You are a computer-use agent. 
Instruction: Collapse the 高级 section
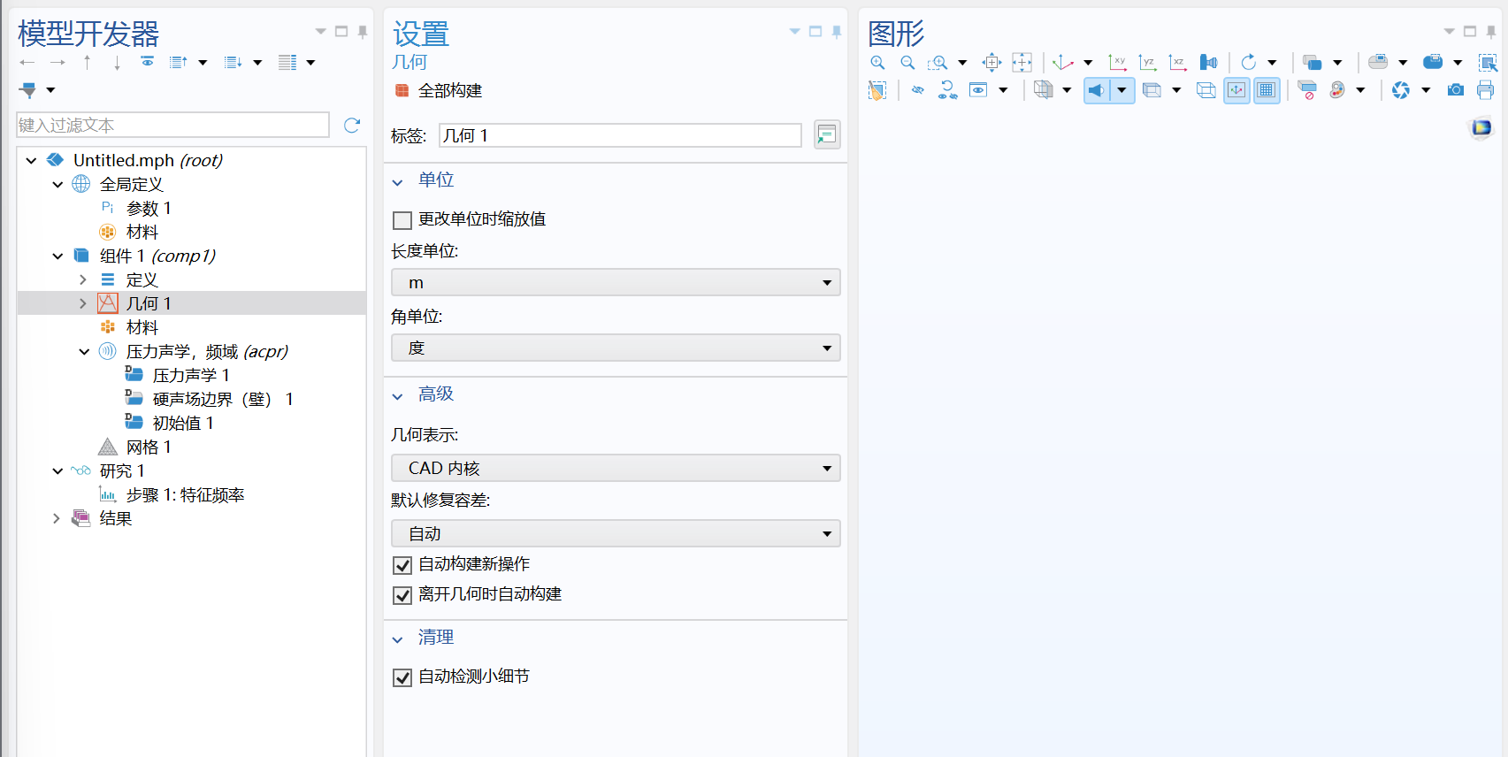click(x=398, y=395)
